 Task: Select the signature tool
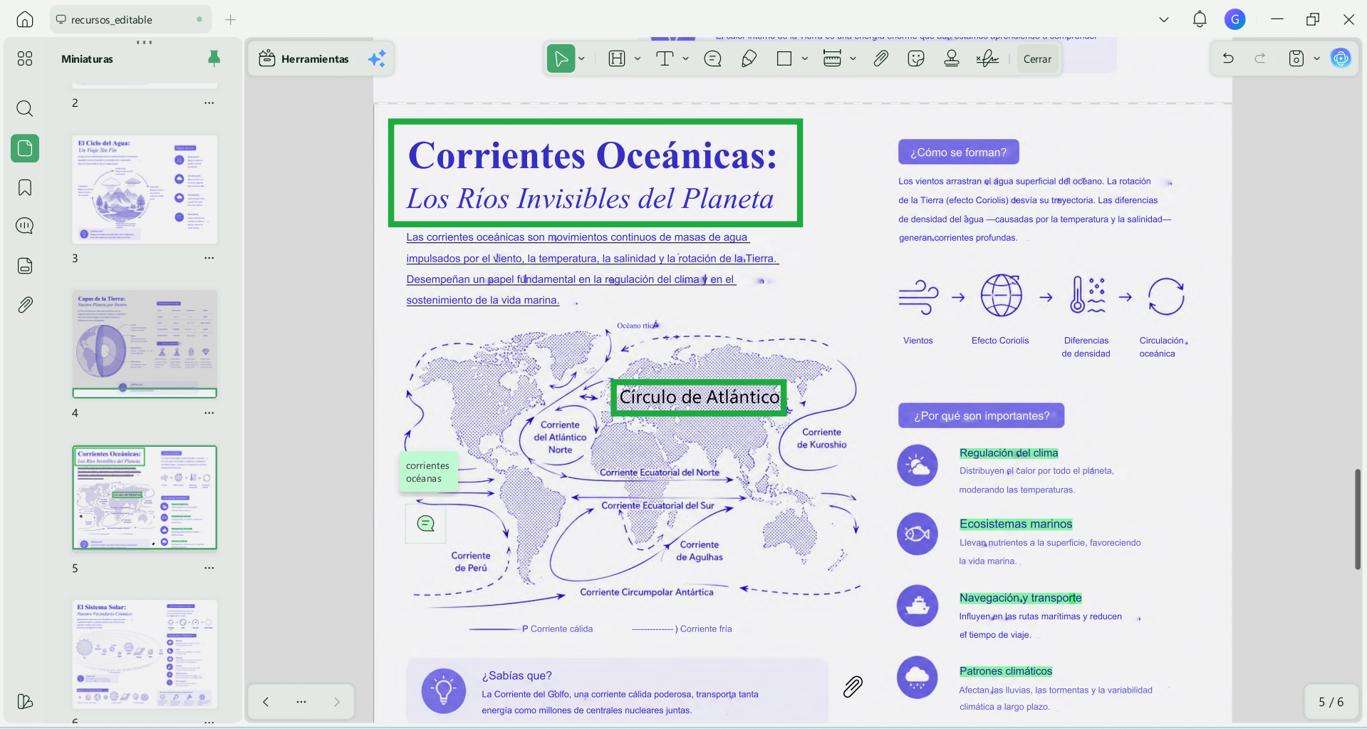[x=987, y=58]
